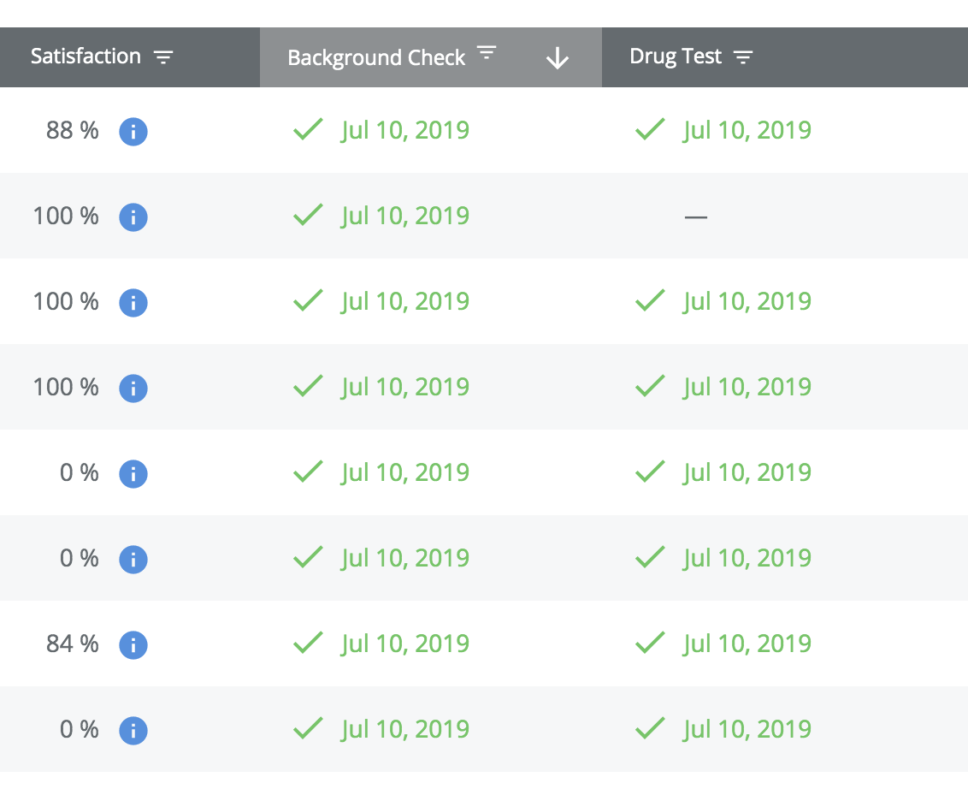Click the info icon beside 84 % satisfaction

[133, 645]
